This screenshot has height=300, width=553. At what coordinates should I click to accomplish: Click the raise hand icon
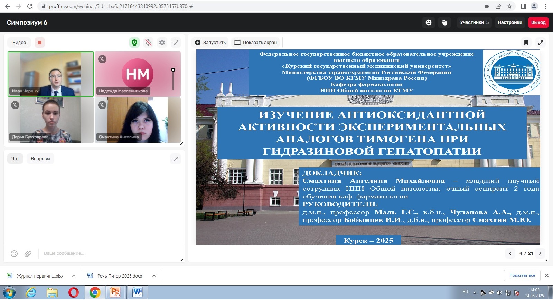click(444, 22)
